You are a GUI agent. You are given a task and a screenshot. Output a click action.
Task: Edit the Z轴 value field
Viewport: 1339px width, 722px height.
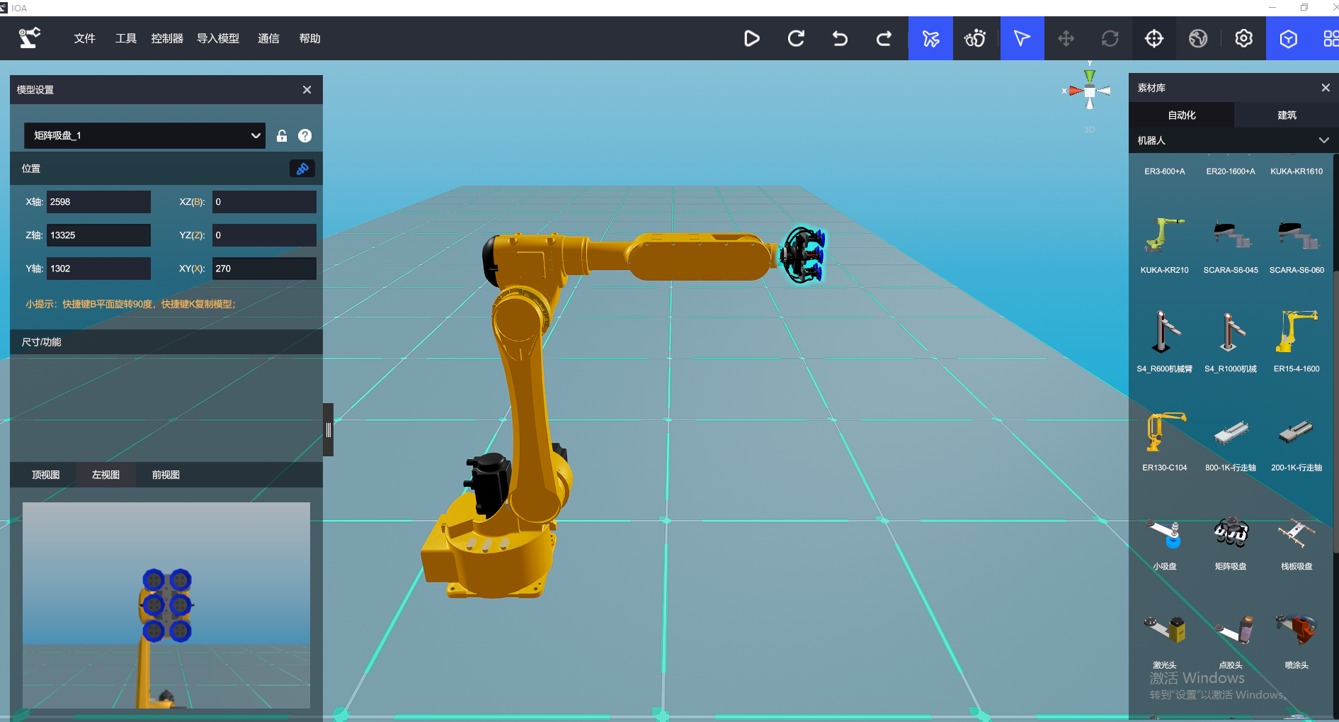click(98, 235)
